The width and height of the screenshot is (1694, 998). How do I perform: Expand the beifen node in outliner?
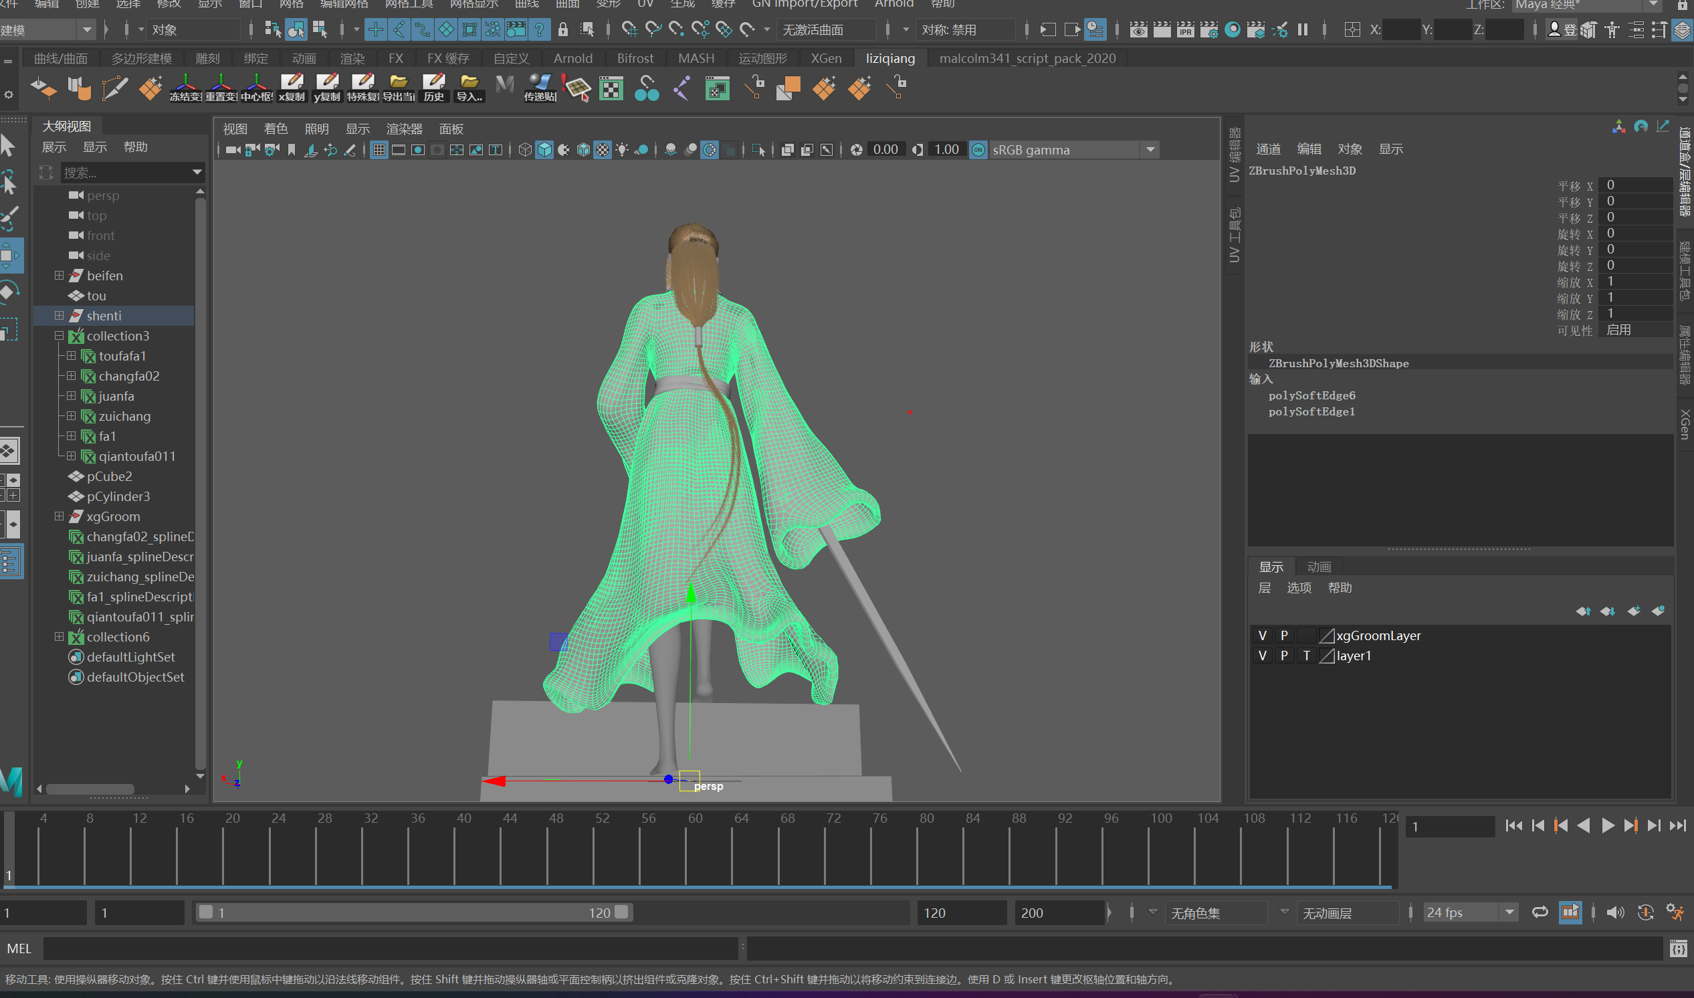tap(59, 276)
